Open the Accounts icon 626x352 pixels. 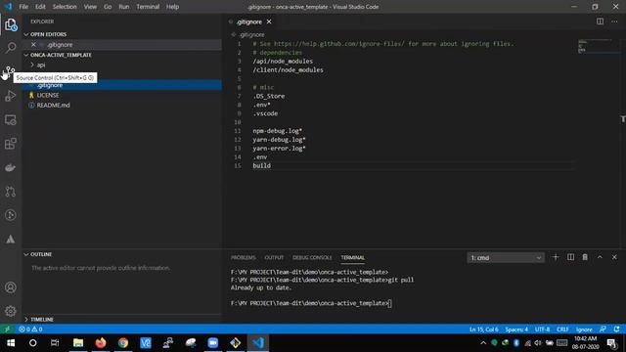11,287
